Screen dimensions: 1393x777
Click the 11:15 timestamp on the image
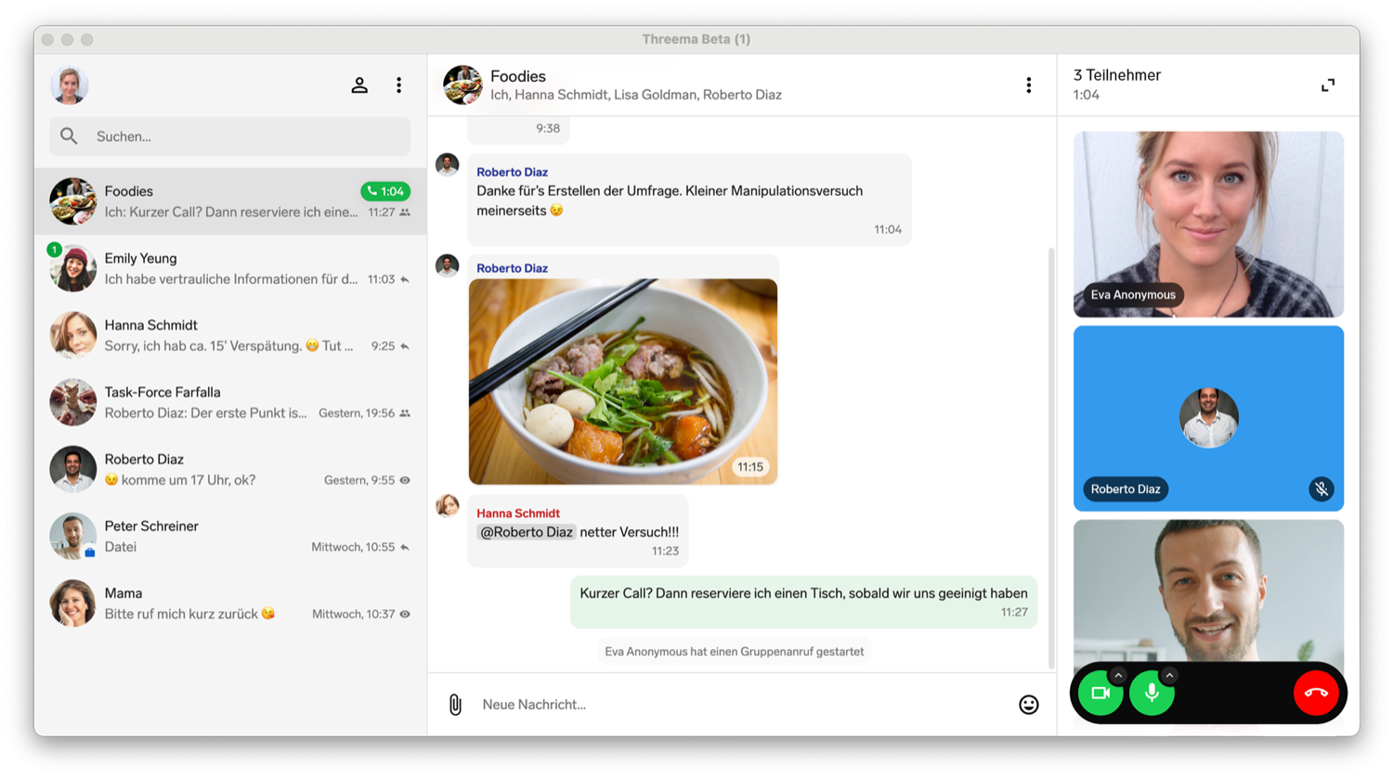(x=750, y=467)
